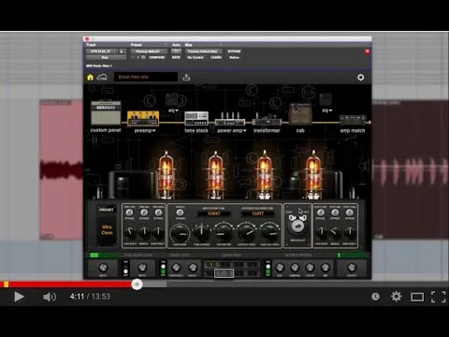Open the track selector dropdown

[x=102, y=51]
